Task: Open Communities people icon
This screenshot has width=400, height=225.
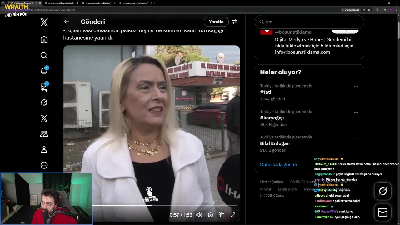Action: click(44, 134)
